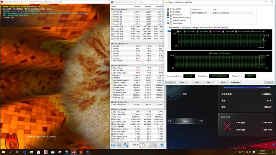276x155 pixels.
Task: Open the Statistics tab in AIDA64
Action: point(225,28)
